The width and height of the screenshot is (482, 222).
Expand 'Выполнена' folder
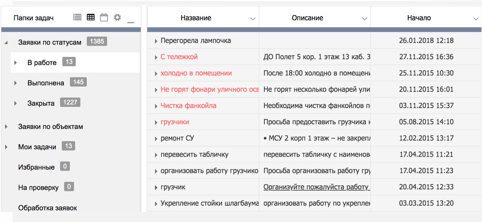pyautogui.click(x=15, y=83)
